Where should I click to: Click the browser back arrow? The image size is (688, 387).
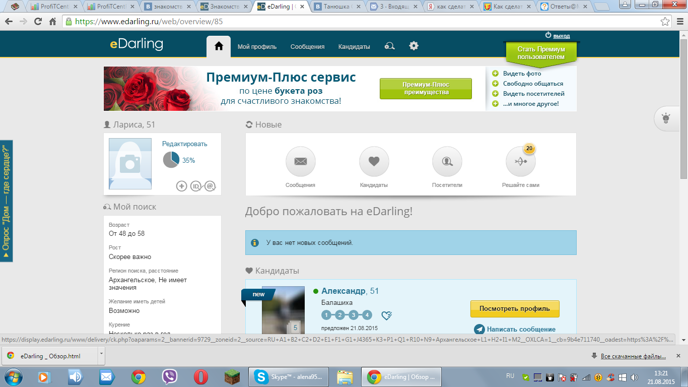tap(9, 22)
